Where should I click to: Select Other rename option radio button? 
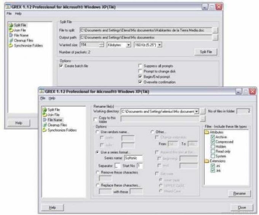[152, 132]
